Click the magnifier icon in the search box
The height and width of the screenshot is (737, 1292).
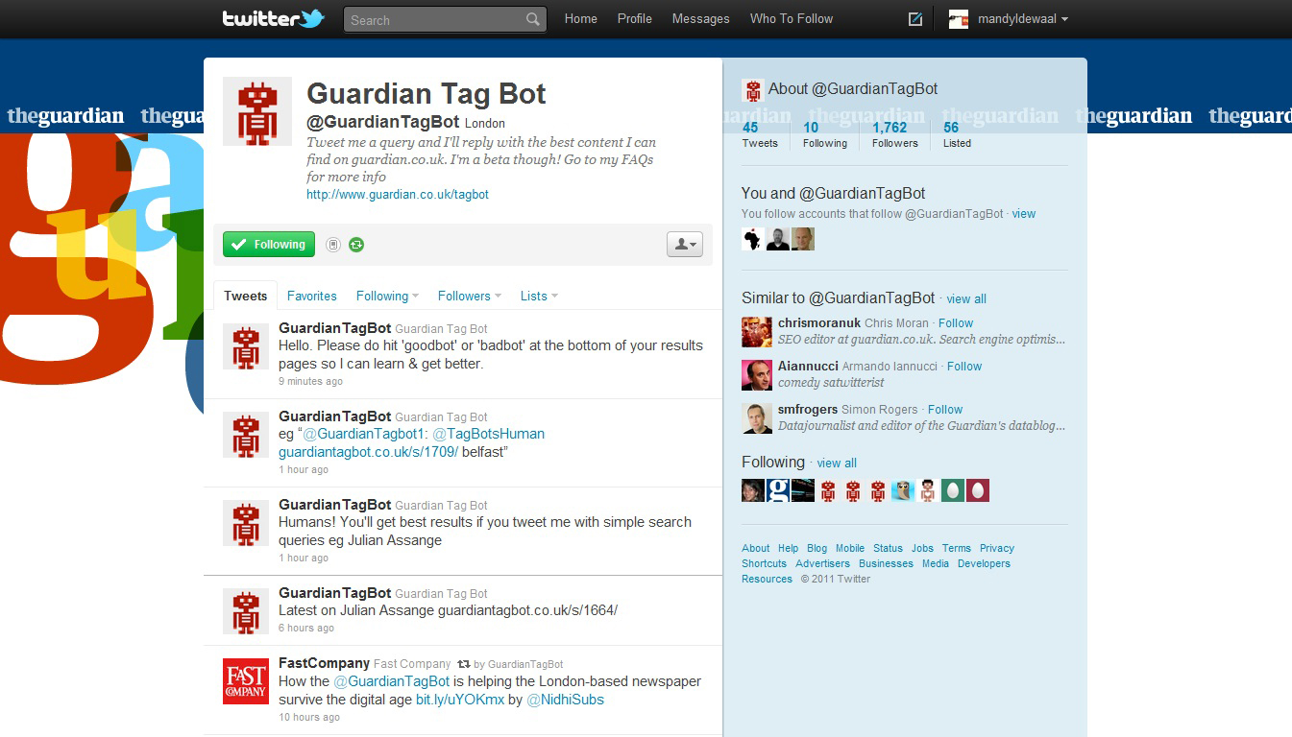pos(533,19)
